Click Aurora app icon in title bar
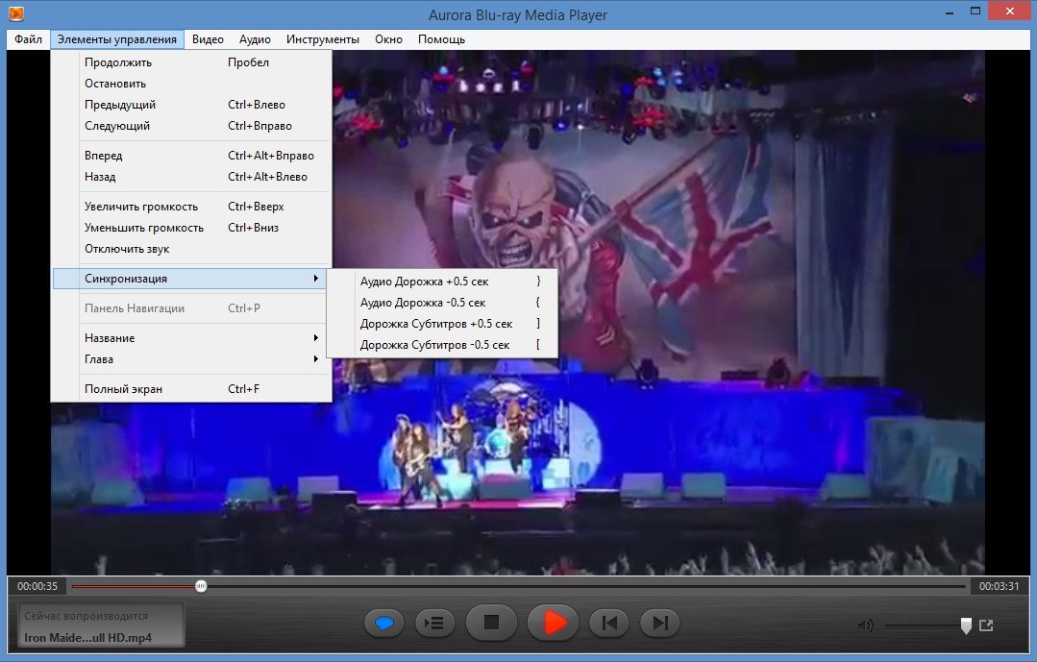 click(16, 12)
